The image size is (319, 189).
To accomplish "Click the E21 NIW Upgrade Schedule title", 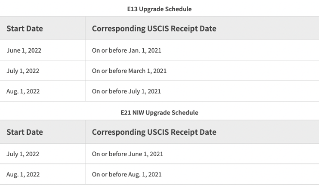I will tap(159, 113).
